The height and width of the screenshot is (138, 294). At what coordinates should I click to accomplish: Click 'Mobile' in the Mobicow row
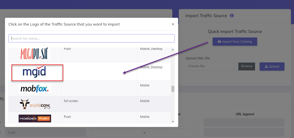[x=145, y=101]
